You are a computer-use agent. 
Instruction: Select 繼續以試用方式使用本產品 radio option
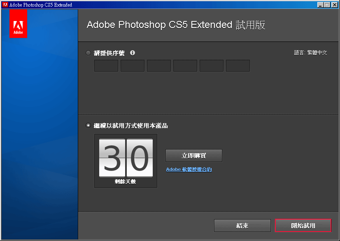tap(88, 125)
